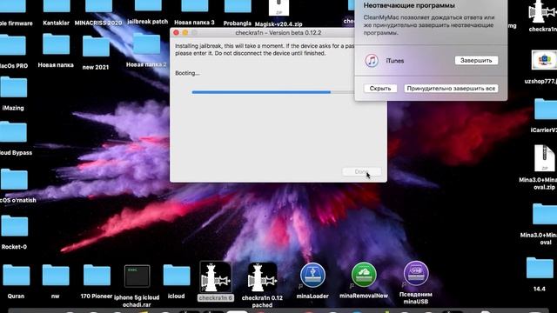Click the iTunes icon in CleanMyMac panel
Viewport: 557px width, 313px height.
pos(372,61)
